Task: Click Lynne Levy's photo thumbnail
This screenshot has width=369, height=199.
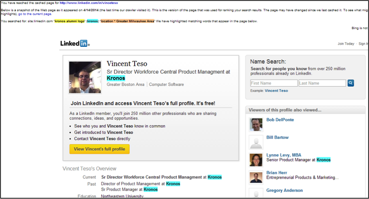Action: coord(256,160)
